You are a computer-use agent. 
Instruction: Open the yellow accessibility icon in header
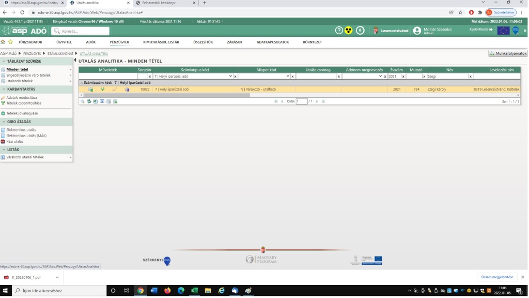(x=349, y=31)
